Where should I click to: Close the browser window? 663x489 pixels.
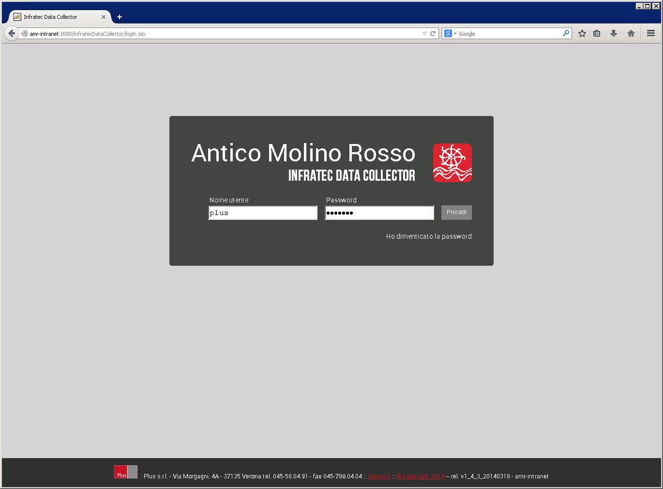tap(656, 6)
